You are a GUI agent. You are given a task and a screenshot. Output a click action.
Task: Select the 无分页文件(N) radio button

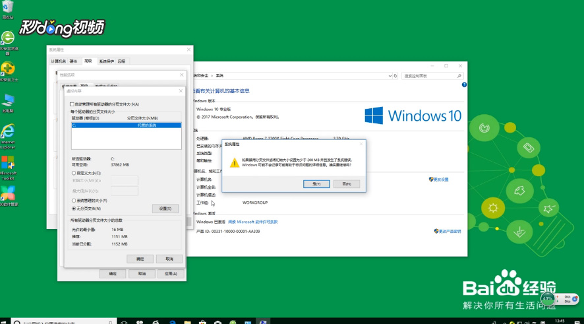[x=74, y=209]
